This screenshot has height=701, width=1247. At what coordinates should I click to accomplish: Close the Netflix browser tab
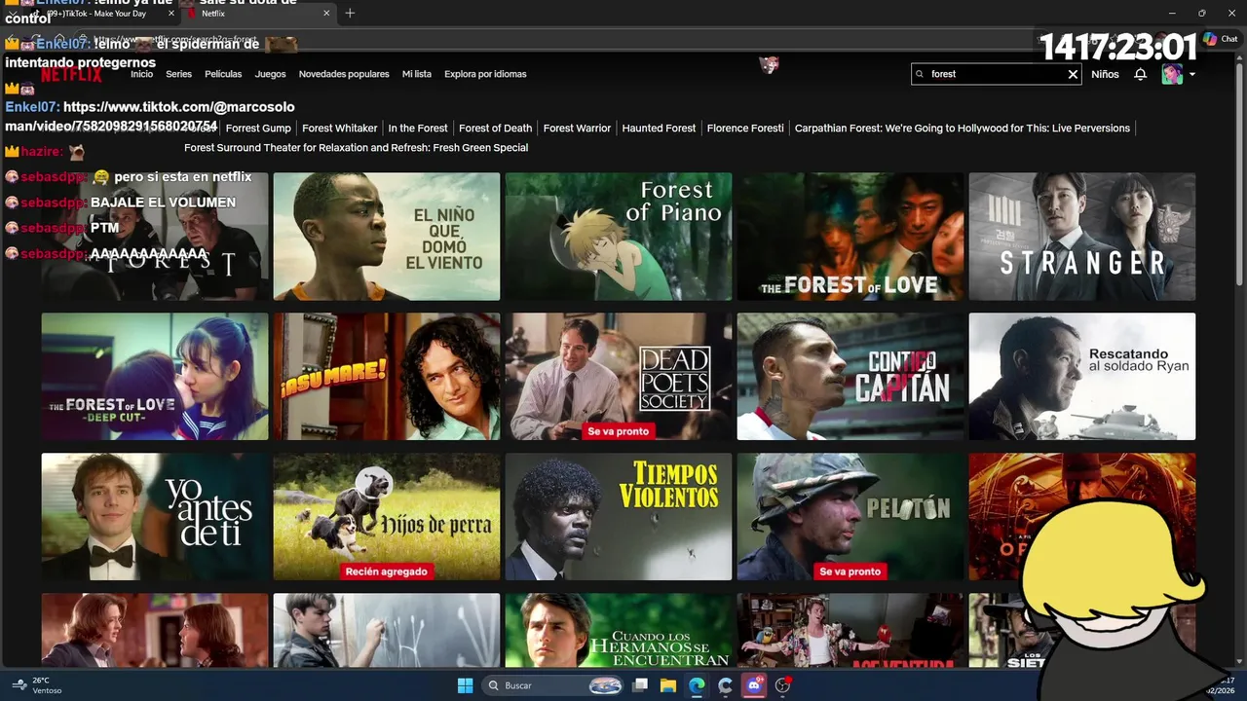[x=325, y=14]
